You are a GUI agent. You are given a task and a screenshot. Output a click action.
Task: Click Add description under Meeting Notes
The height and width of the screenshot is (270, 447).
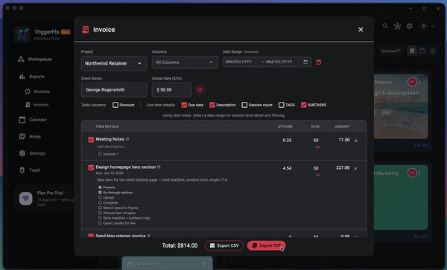[x=112, y=147]
